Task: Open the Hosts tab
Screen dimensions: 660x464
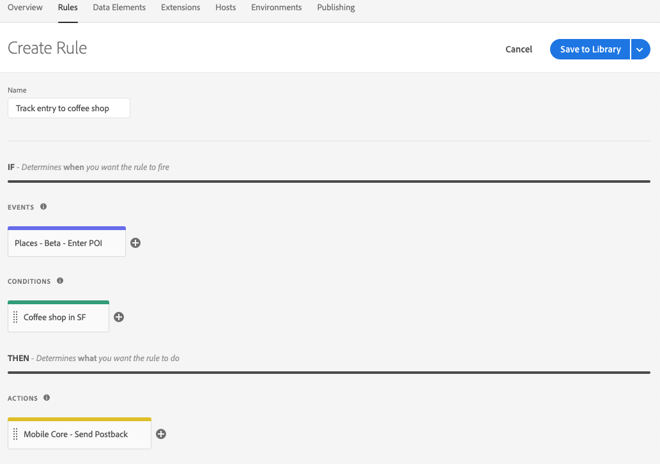Action: (226, 8)
